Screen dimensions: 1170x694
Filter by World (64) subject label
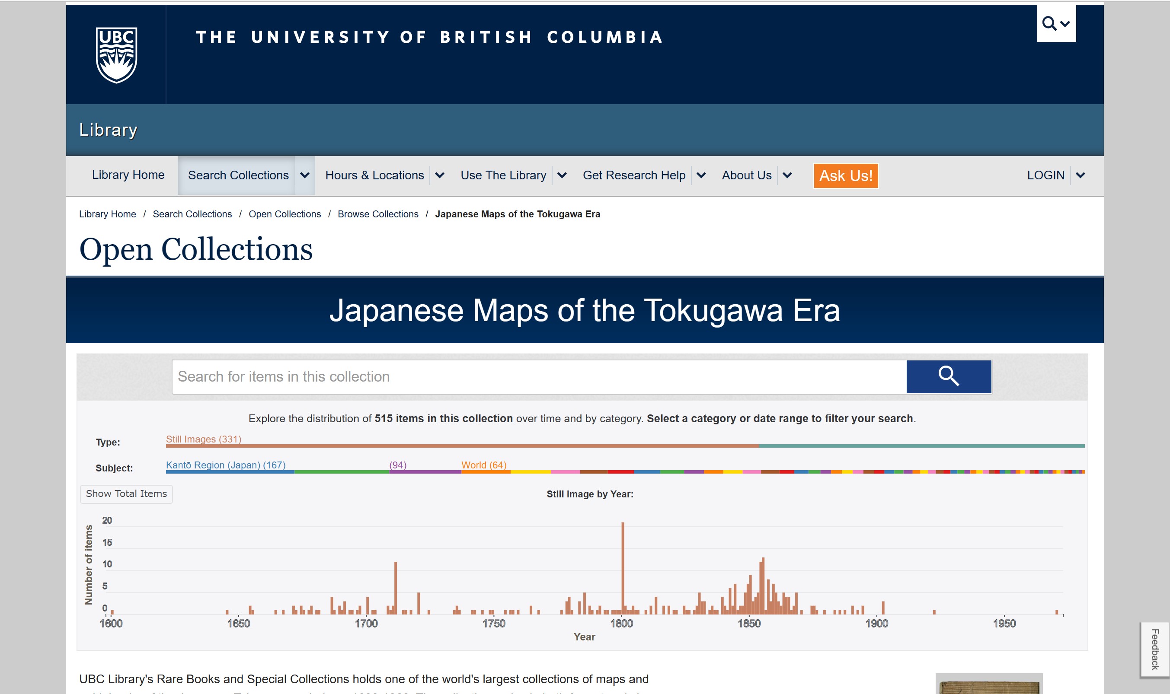coord(484,465)
